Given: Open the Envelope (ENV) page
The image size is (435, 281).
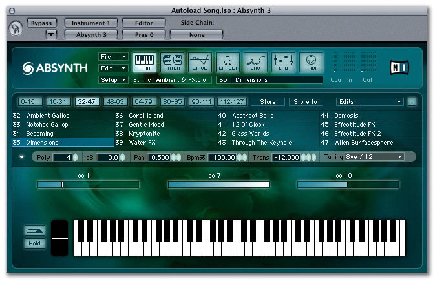Looking at the screenshot, I should 255,62.
